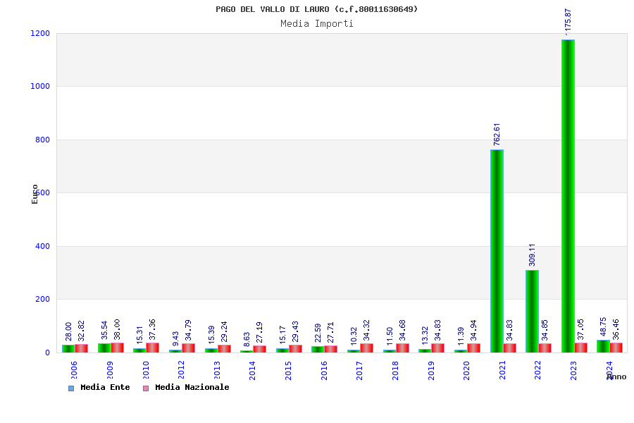The height and width of the screenshot is (423, 634).
Task: Click the green 2021 bar valued 762.61
Action: pos(497,251)
